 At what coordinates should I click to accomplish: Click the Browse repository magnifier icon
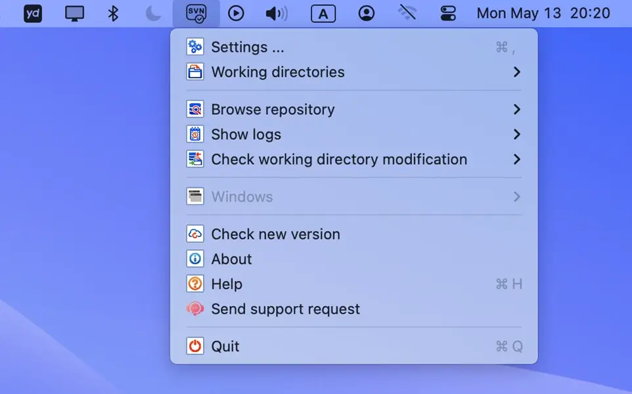coord(195,110)
